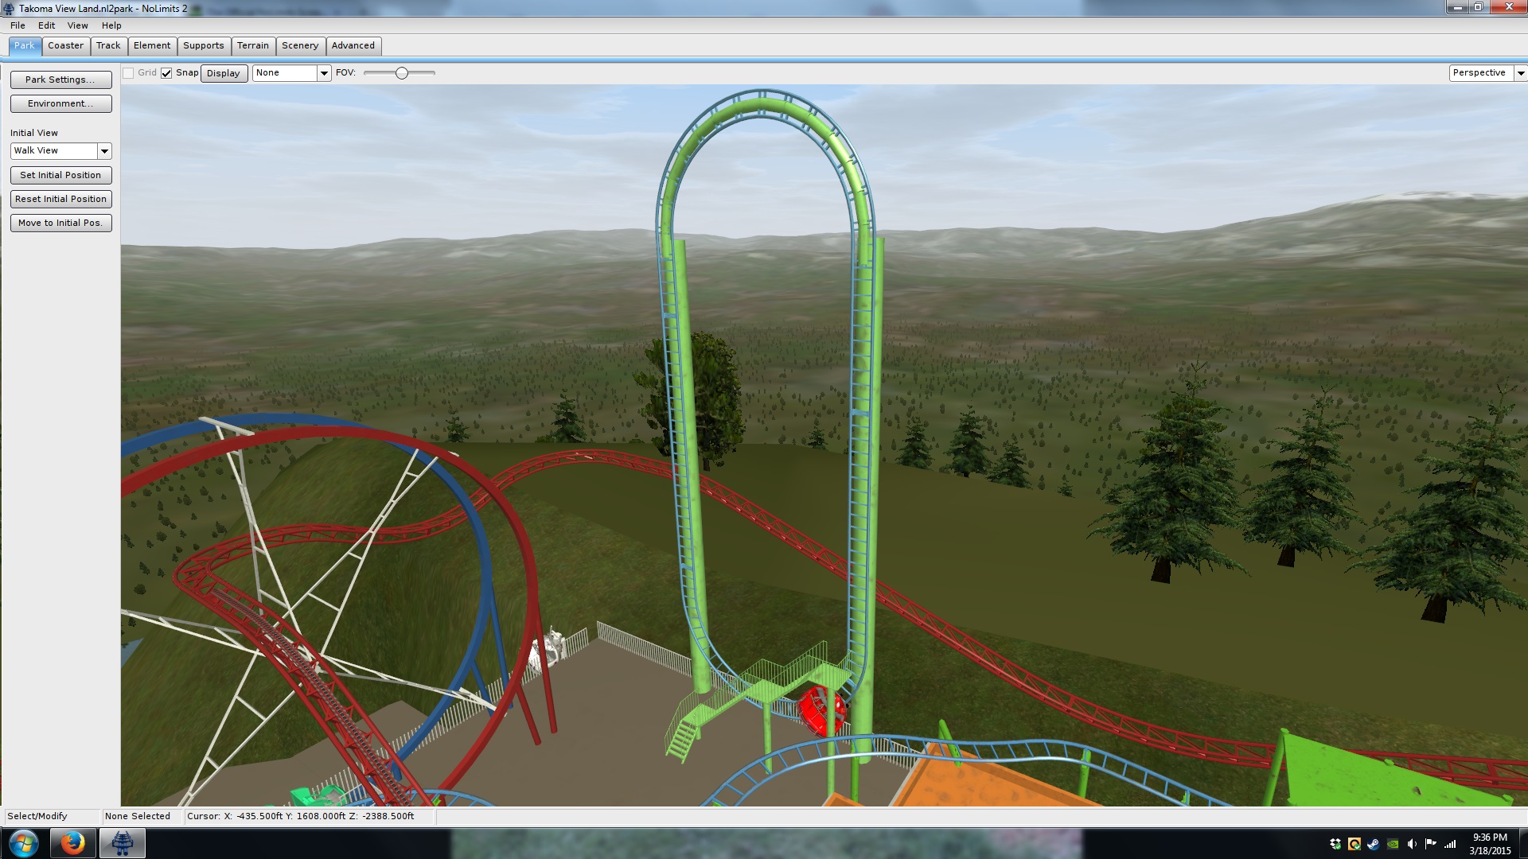1528x859 pixels.
Task: Open the NVIDIA tray icon
Action: [x=1393, y=844]
